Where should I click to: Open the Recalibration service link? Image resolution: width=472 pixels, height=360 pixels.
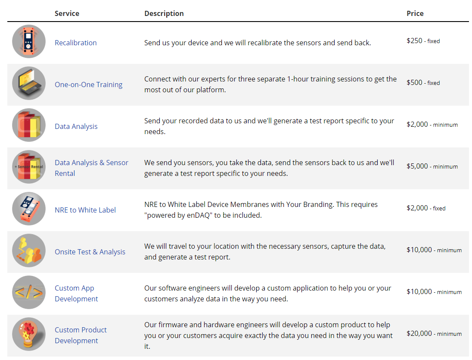(x=76, y=43)
